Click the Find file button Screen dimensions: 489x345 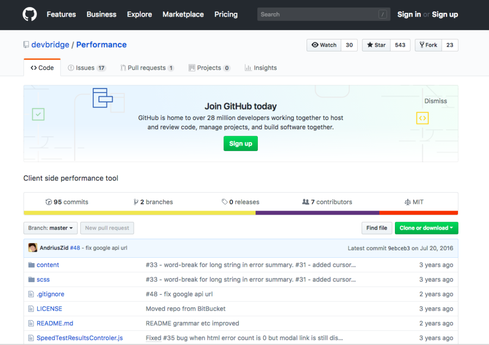(377, 228)
